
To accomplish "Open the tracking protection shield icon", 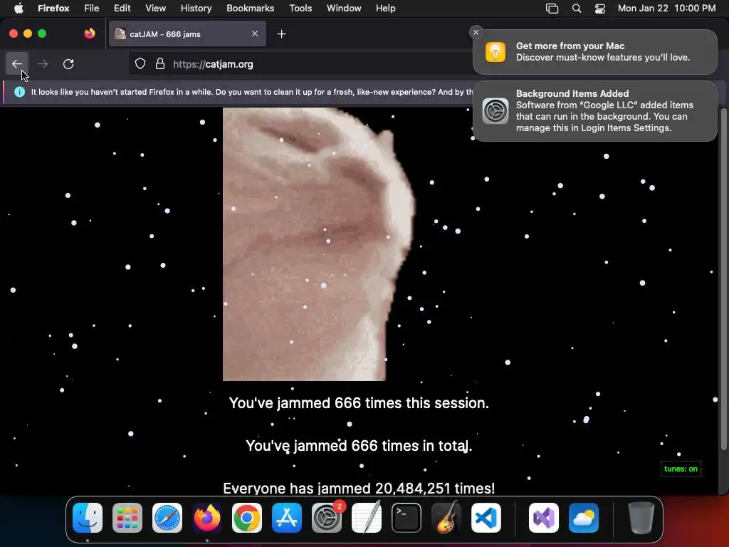I will tap(140, 63).
